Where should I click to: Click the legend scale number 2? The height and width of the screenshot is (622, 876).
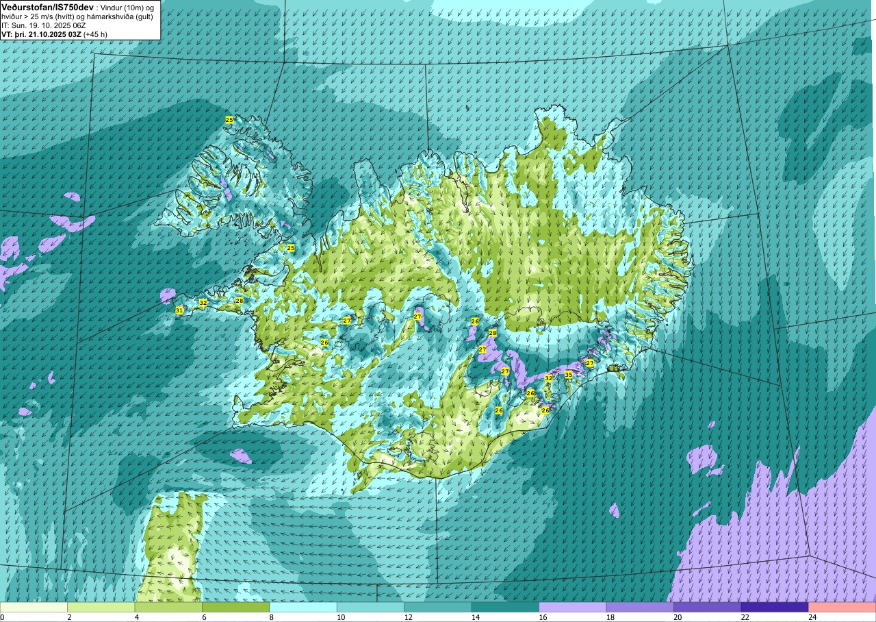[x=68, y=617]
